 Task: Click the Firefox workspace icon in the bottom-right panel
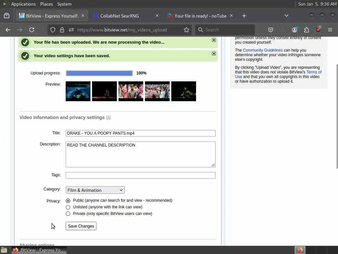click(x=300, y=250)
